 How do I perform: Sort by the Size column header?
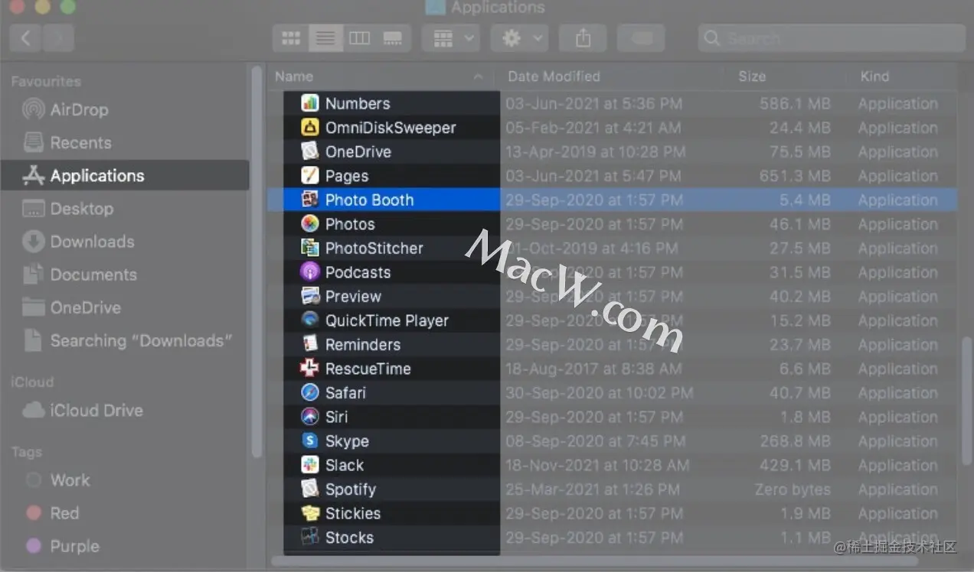click(x=752, y=76)
